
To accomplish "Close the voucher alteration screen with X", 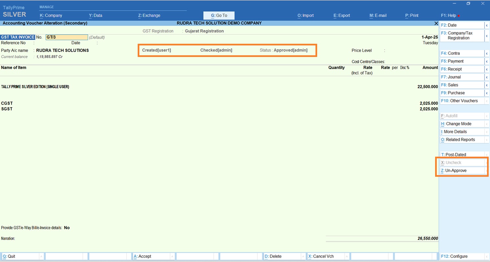I will [x=436, y=23].
